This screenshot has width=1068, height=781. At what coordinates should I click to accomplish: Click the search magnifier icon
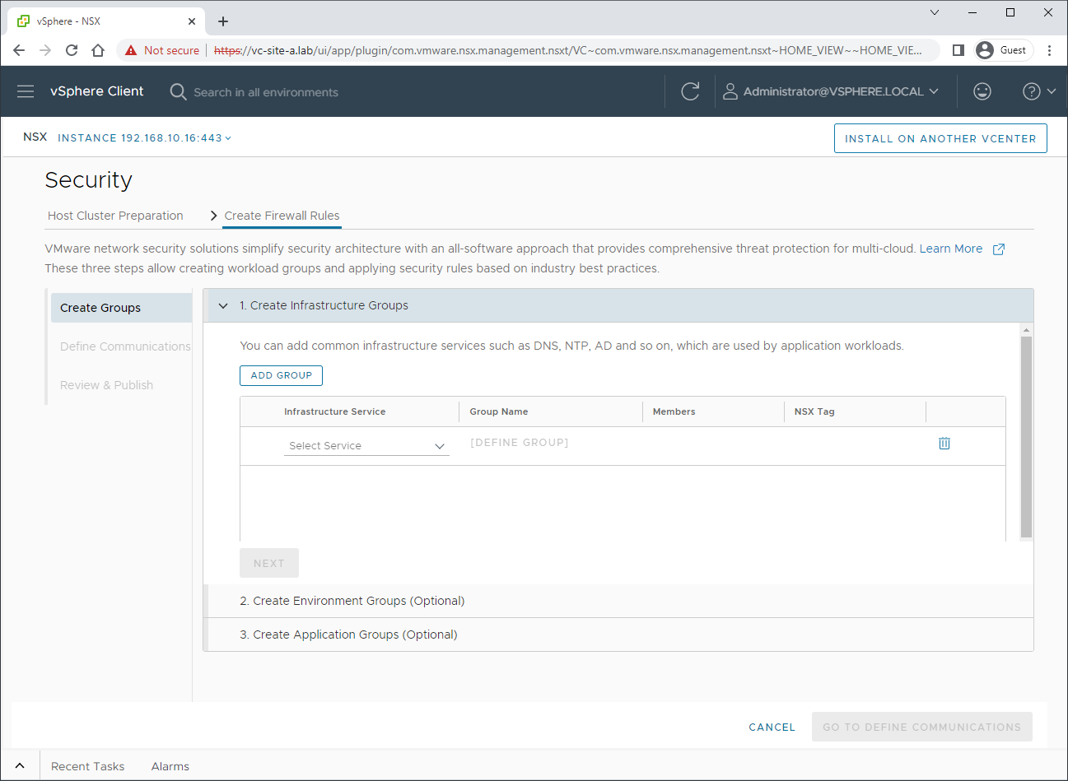178,91
